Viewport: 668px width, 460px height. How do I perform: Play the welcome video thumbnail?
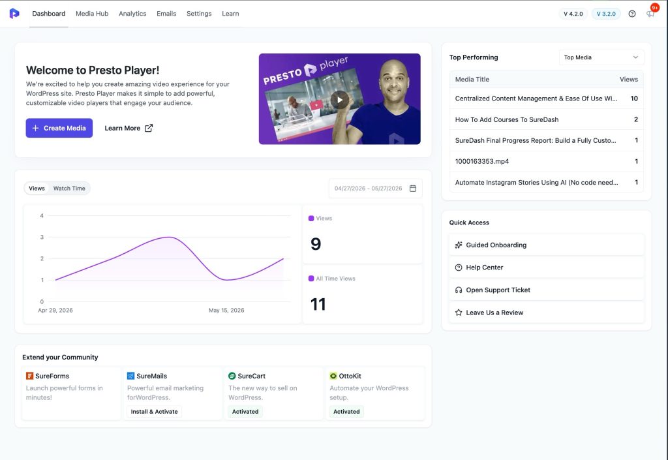pyautogui.click(x=339, y=100)
